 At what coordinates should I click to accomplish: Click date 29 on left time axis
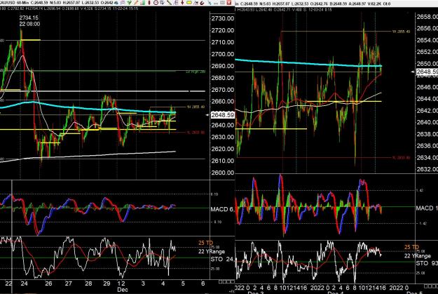pos(107,283)
